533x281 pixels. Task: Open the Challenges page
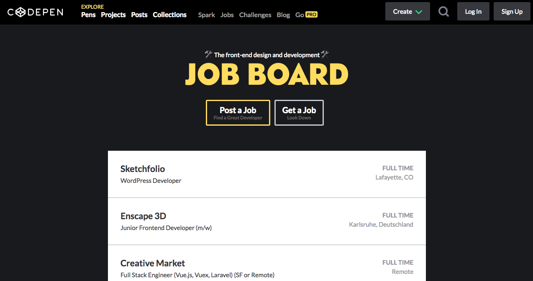click(255, 15)
